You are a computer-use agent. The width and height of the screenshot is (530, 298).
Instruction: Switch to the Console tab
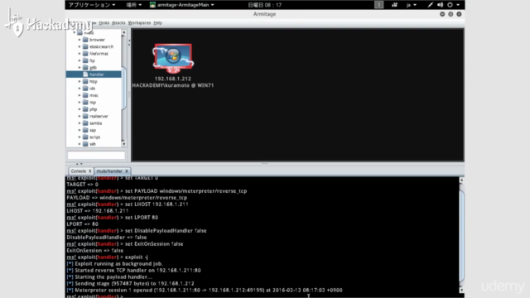pyautogui.click(x=79, y=171)
